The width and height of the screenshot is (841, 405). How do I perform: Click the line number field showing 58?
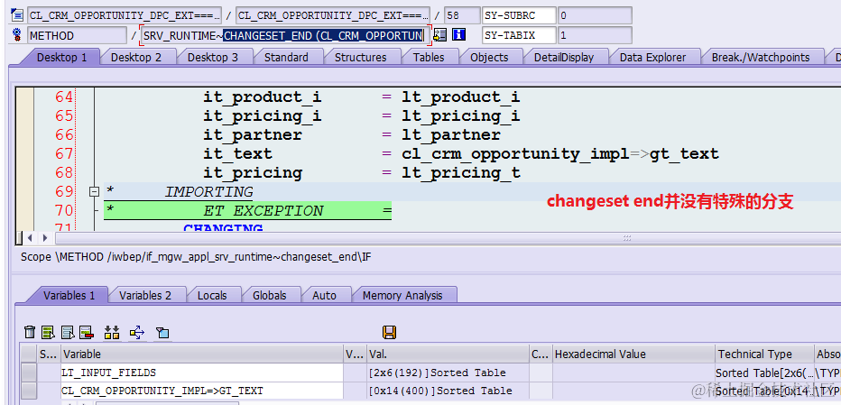coord(462,15)
